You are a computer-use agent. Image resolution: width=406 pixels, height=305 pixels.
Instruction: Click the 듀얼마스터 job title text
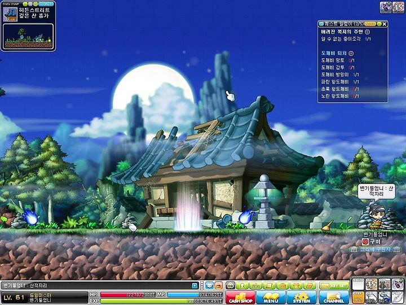pyautogui.click(x=41, y=295)
